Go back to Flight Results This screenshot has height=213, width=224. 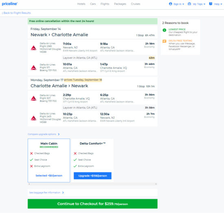(x=16, y=13)
